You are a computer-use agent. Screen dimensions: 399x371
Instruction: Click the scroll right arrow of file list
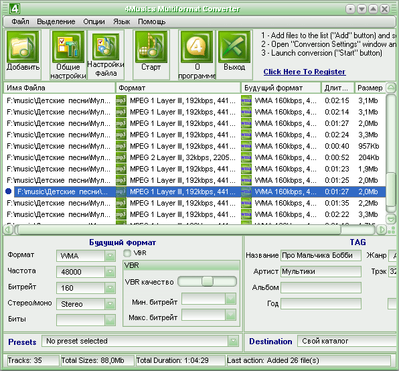click(x=381, y=230)
